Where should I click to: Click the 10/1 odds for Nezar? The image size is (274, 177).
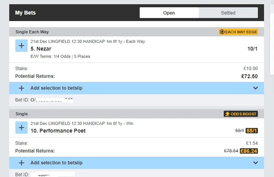pyautogui.click(x=253, y=49)
